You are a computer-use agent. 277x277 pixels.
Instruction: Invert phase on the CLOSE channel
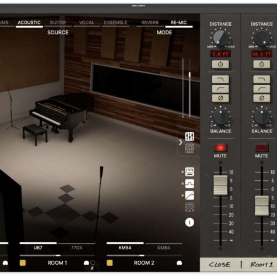[x=220, y=98]
